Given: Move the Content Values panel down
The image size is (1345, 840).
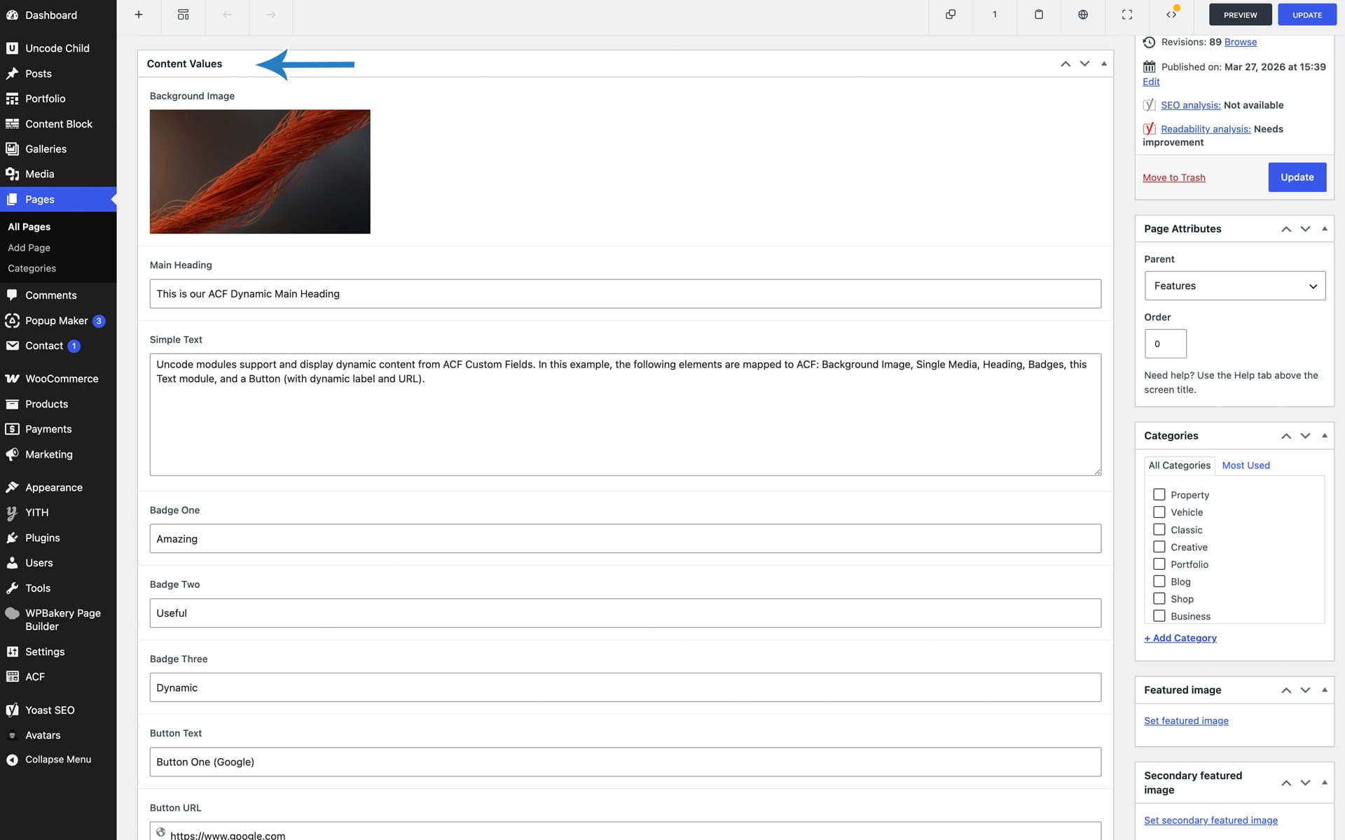Looking at the screenshot, I should 1084,64.
